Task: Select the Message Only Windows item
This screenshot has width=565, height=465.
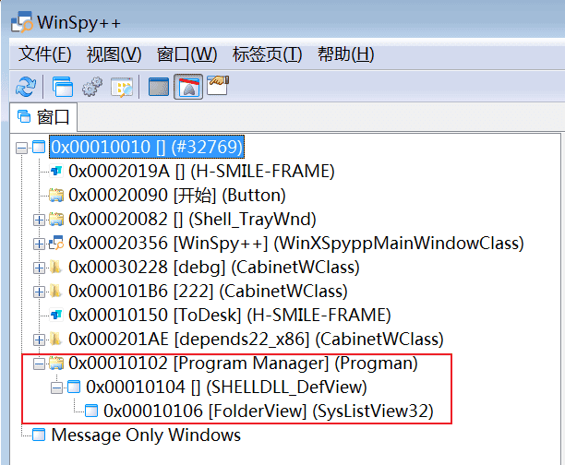Action: click(145, 435)
